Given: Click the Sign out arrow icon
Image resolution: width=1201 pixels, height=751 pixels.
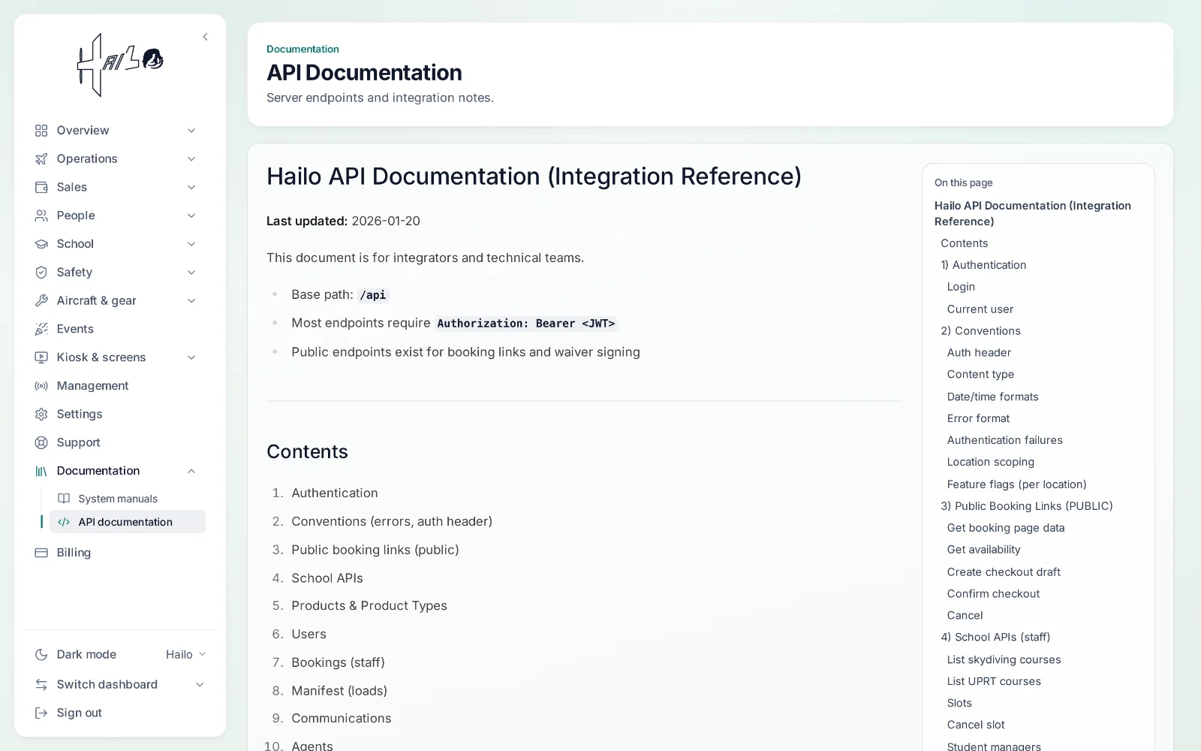Looking at the screenshot, I should click(x=41, y=713).
